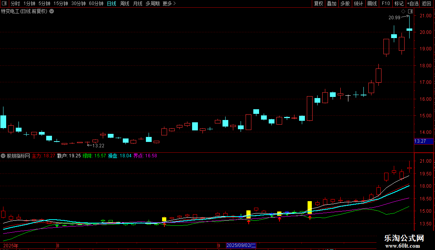Image resolution: width=435 pixels, height=250 pixels.
Task: Select the 5分钟 period
Action: [44, 3]
